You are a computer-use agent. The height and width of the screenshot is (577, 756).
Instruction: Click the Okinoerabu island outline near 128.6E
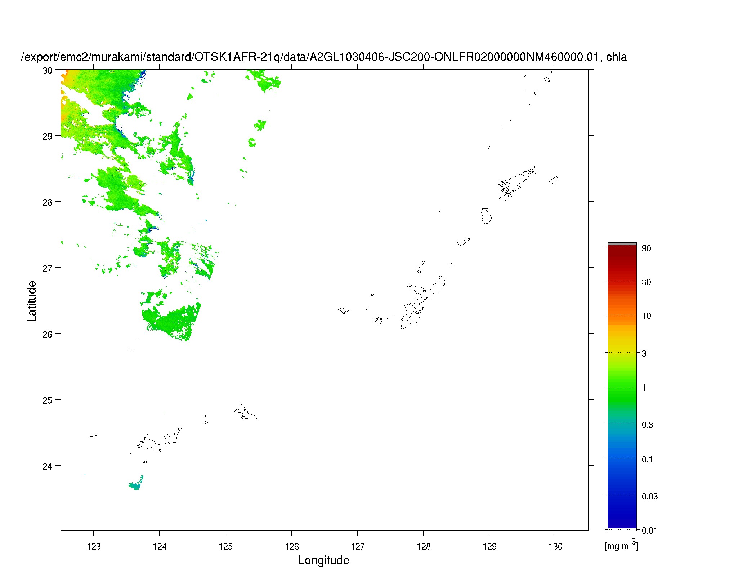(464, 242)
